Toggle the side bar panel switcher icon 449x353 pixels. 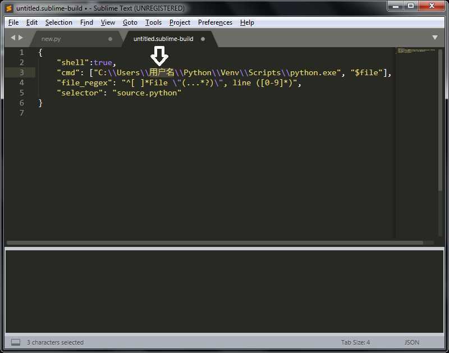pos(16,342)
